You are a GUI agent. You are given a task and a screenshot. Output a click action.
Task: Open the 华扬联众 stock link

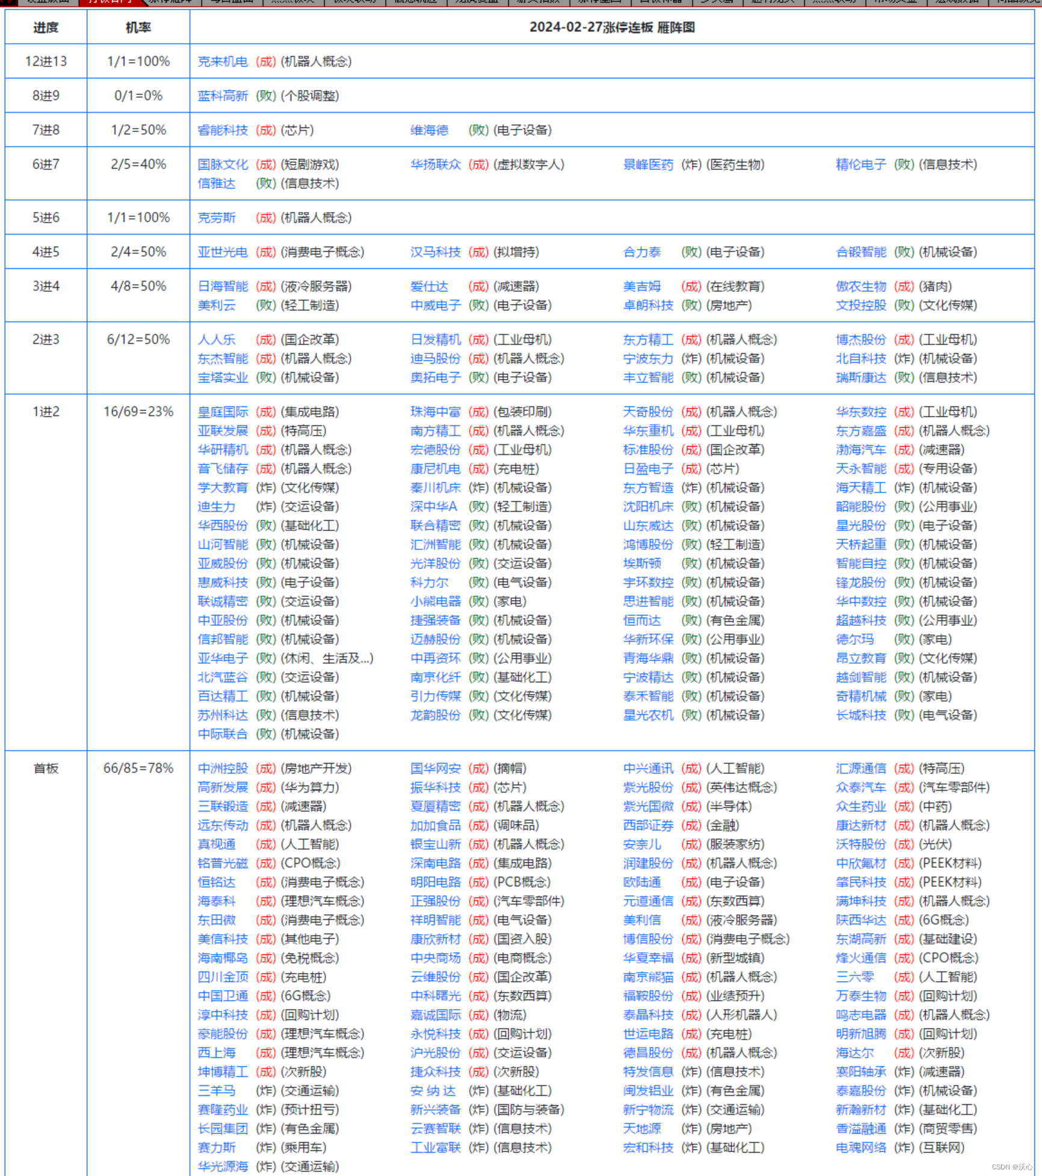tap(436, 164)
